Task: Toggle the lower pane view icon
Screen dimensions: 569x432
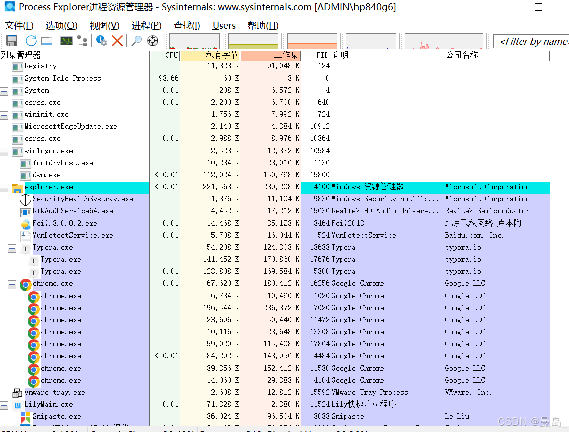Action: [x=47, y=41]
